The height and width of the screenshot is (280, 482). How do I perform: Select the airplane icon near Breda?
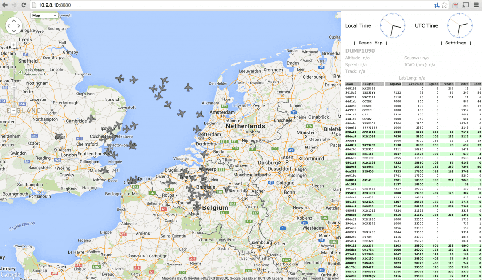(x=204, y=154)
